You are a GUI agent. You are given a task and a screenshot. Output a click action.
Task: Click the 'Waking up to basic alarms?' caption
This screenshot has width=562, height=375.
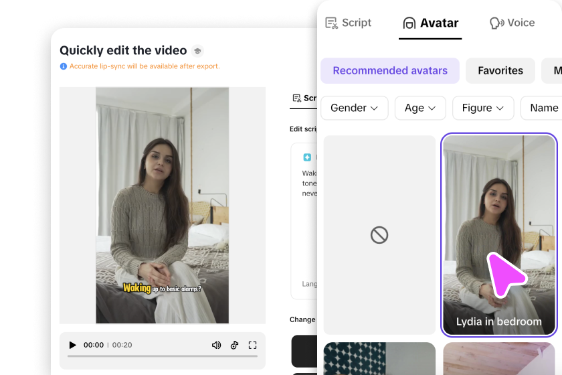(162, 288)
